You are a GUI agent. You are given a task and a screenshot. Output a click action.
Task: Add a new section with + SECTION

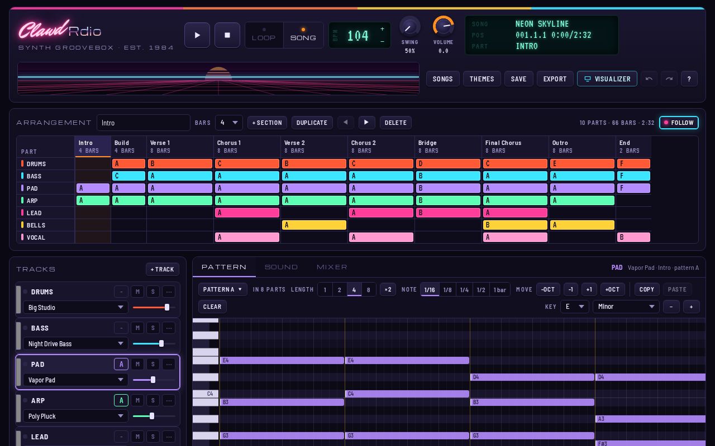point(267,123)
